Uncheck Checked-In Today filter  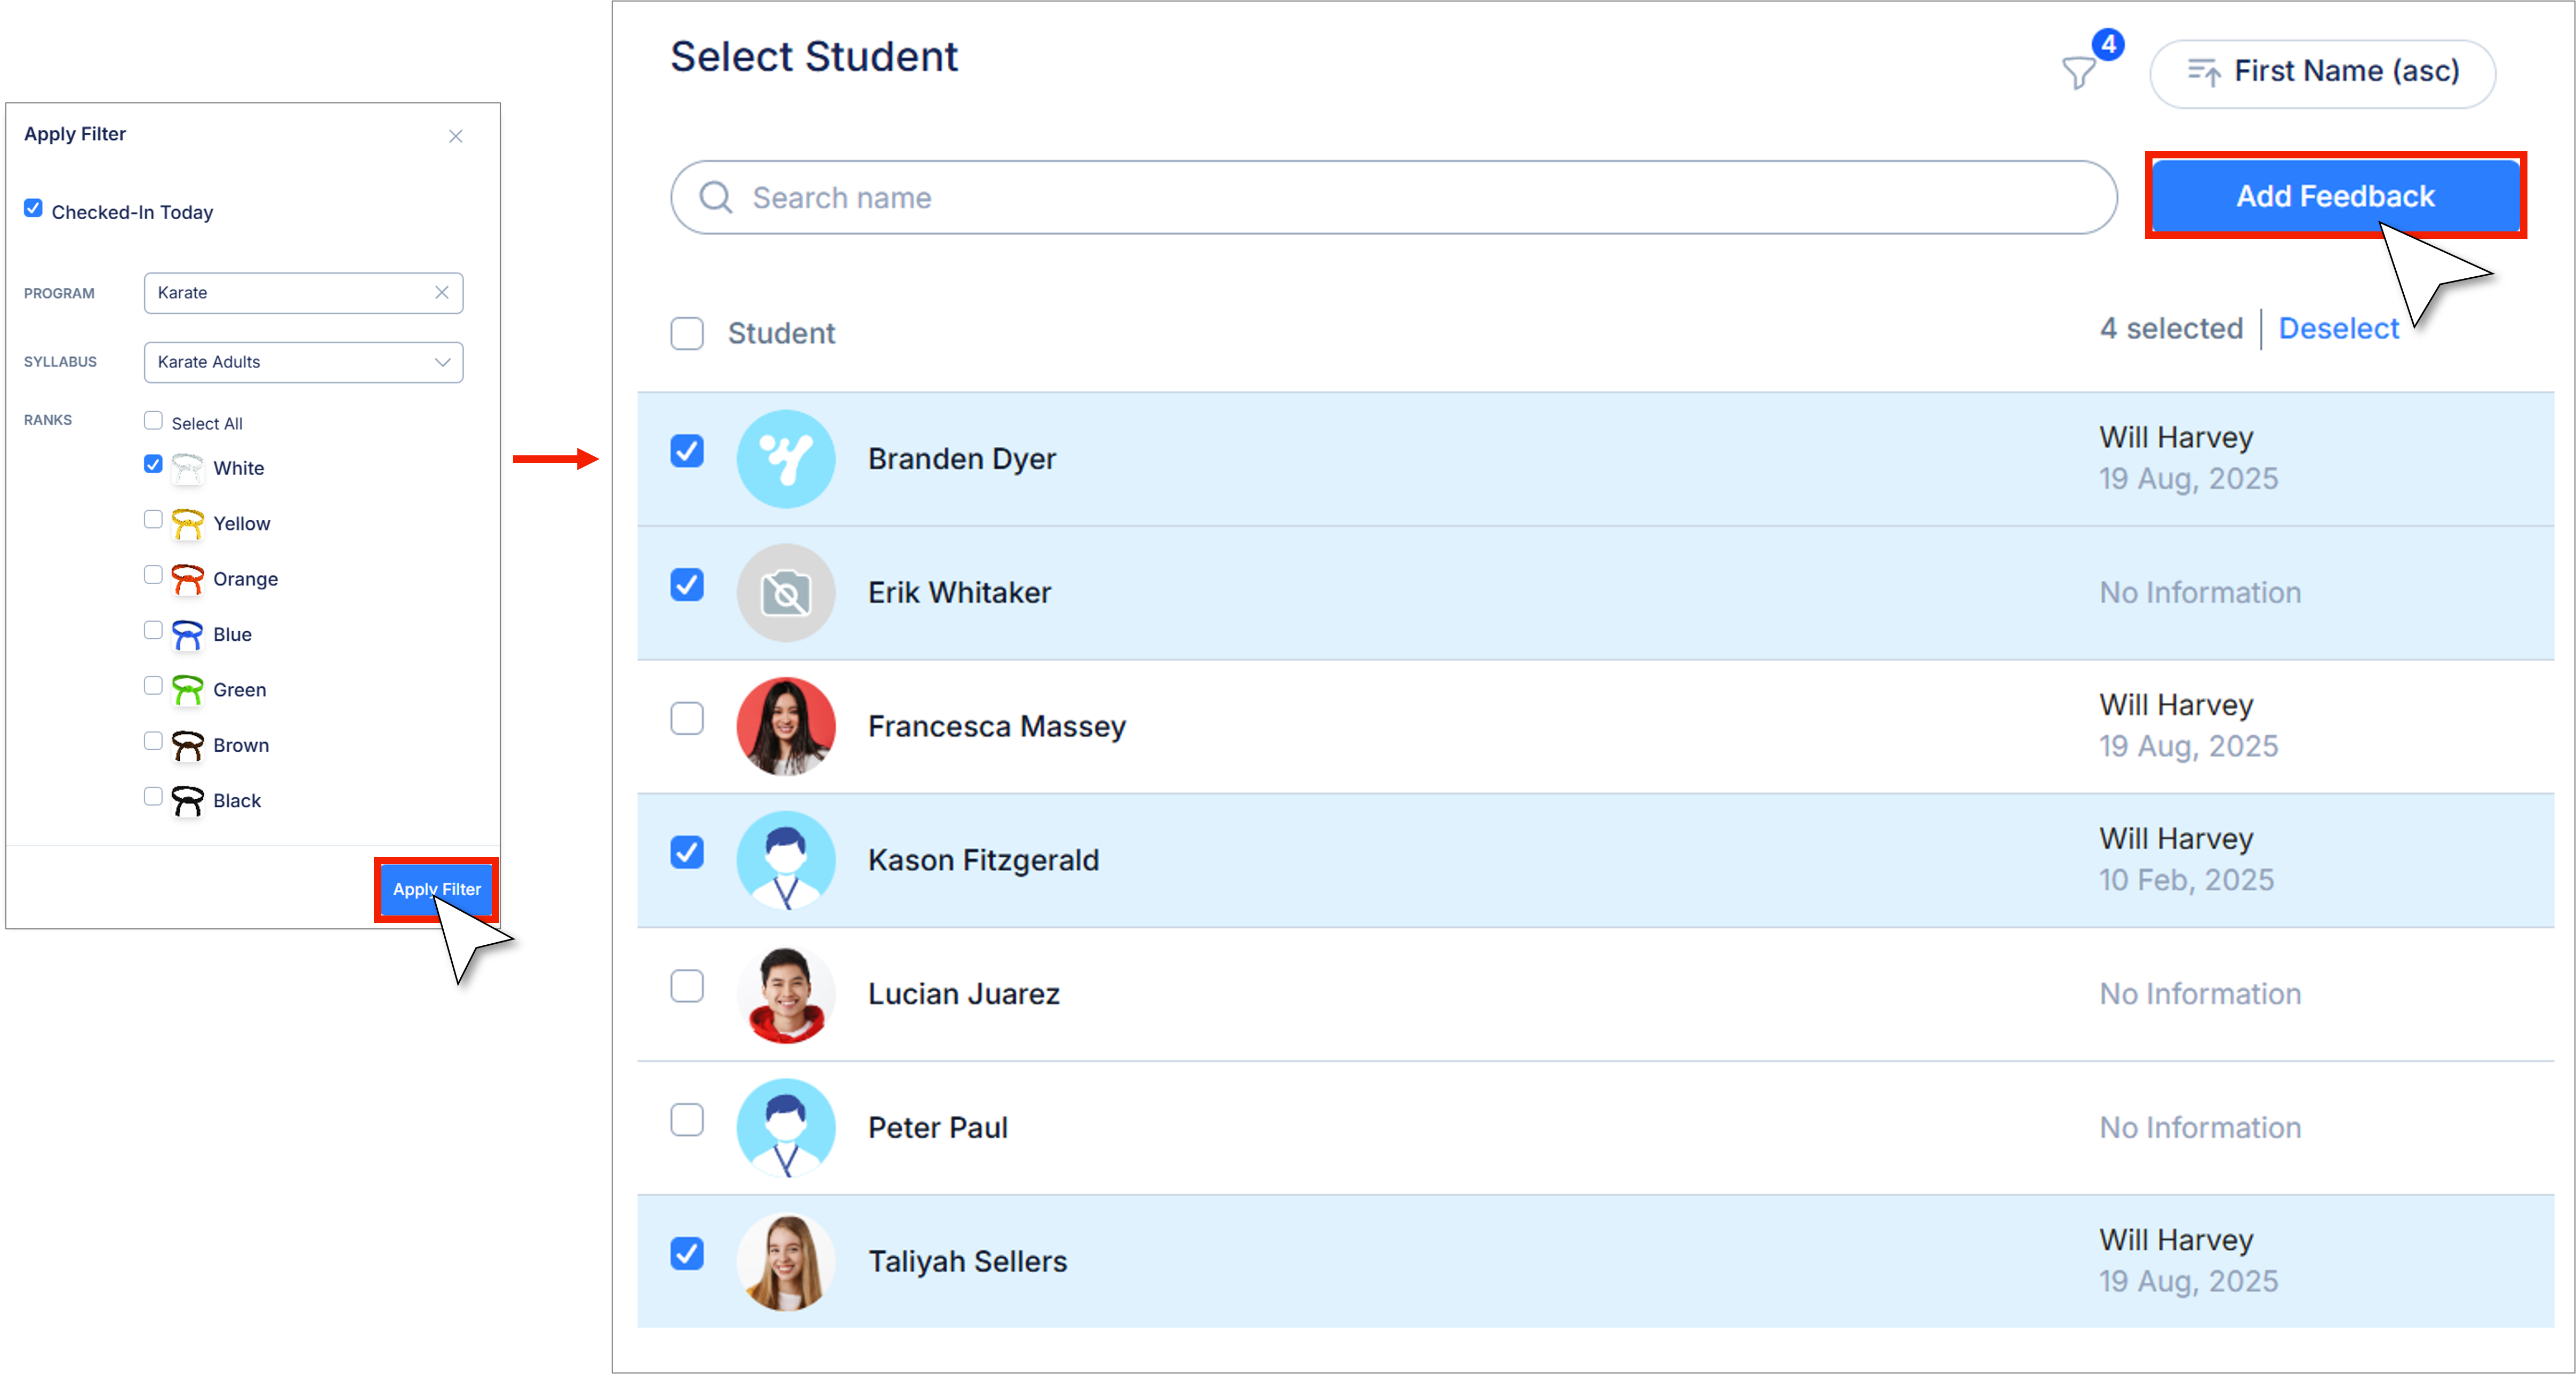[34, 209]
